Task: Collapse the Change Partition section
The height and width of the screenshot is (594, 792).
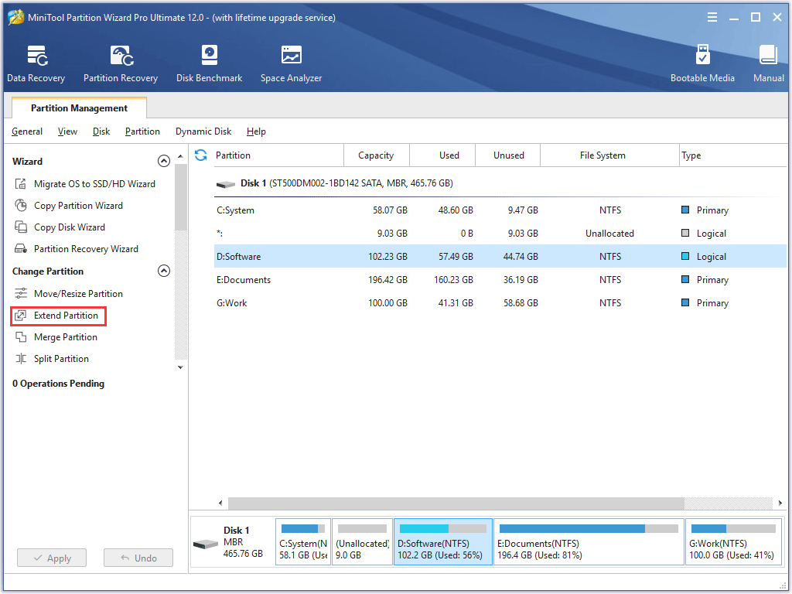Action: (164, 271)
